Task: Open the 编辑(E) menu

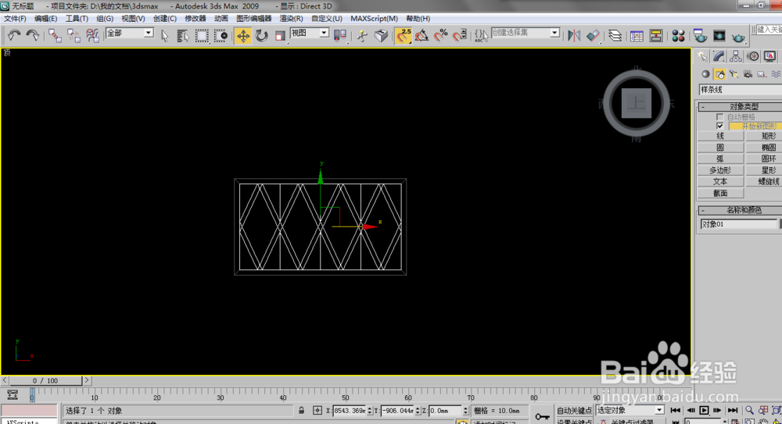Action: [46, 19]
